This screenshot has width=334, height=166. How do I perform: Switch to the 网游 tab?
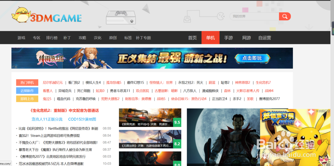[246, 38]
